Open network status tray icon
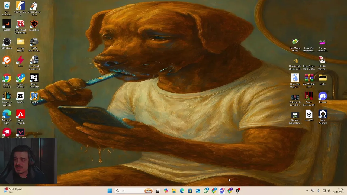 pyautogui.click(x=324, y=191)
